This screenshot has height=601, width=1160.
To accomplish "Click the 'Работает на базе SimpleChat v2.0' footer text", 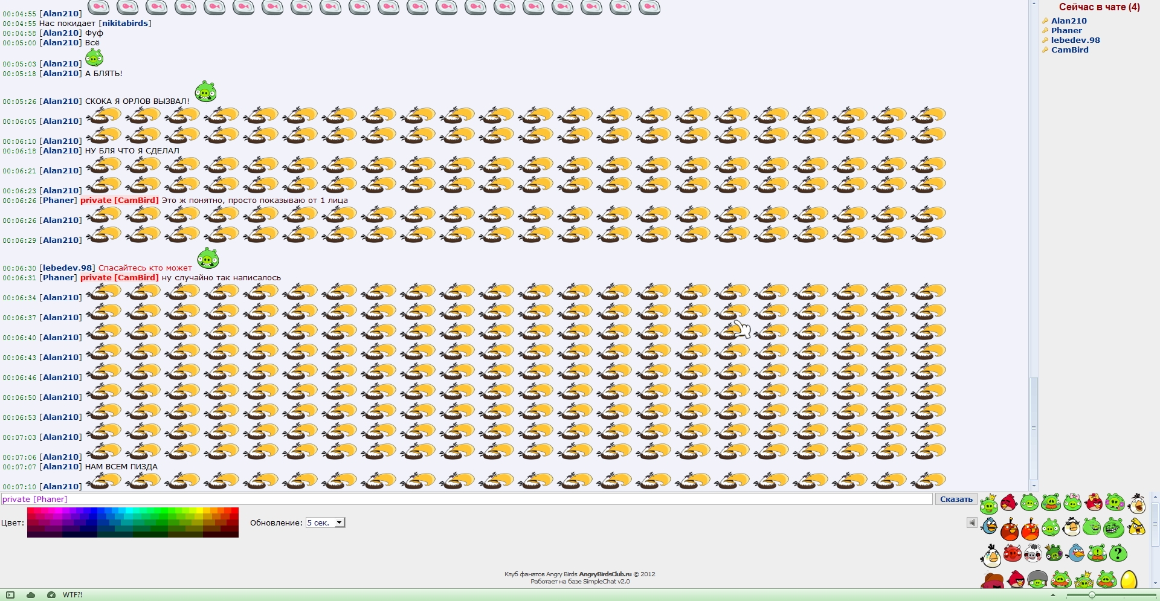I will coord(580,582).
